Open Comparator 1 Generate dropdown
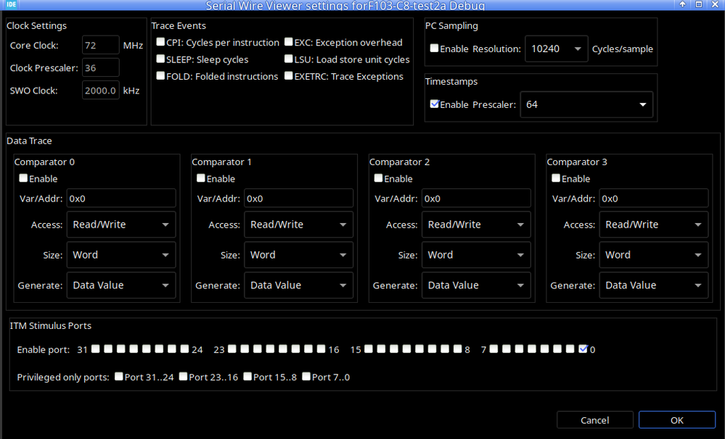This screenshot has height=439, width=725. tap(299, 285)
